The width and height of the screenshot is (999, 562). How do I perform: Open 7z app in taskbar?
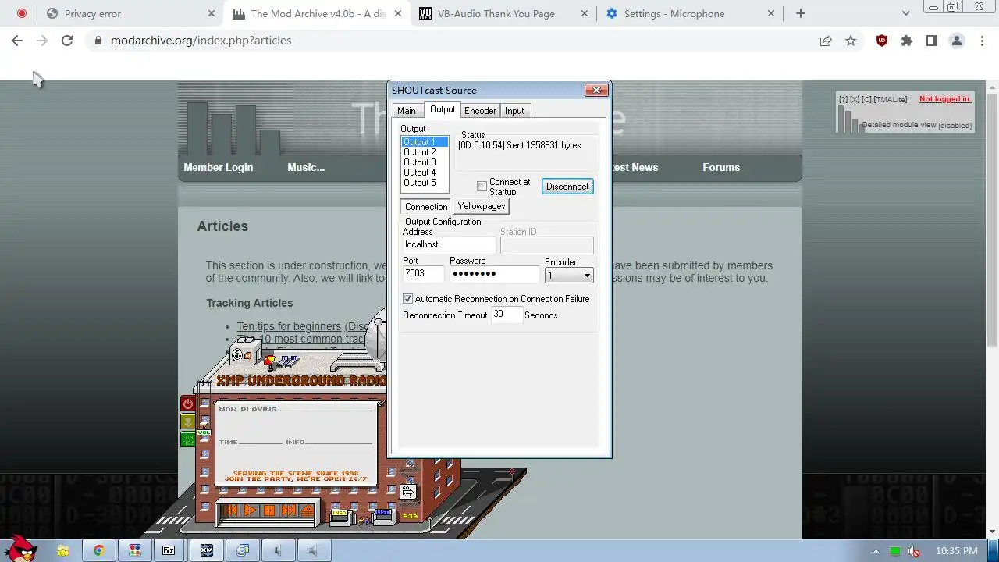pos(169,550)
